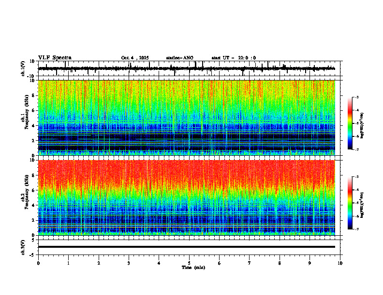Select the "Oct. 4 , 2025" date text
The width and height of the screenshot is (383, 295).
tap(135, 58)
